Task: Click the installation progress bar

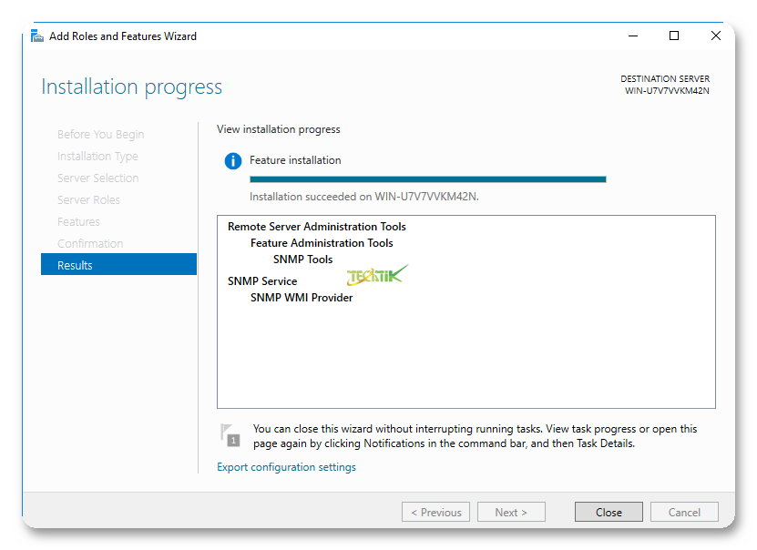Action: coord(427,179)
